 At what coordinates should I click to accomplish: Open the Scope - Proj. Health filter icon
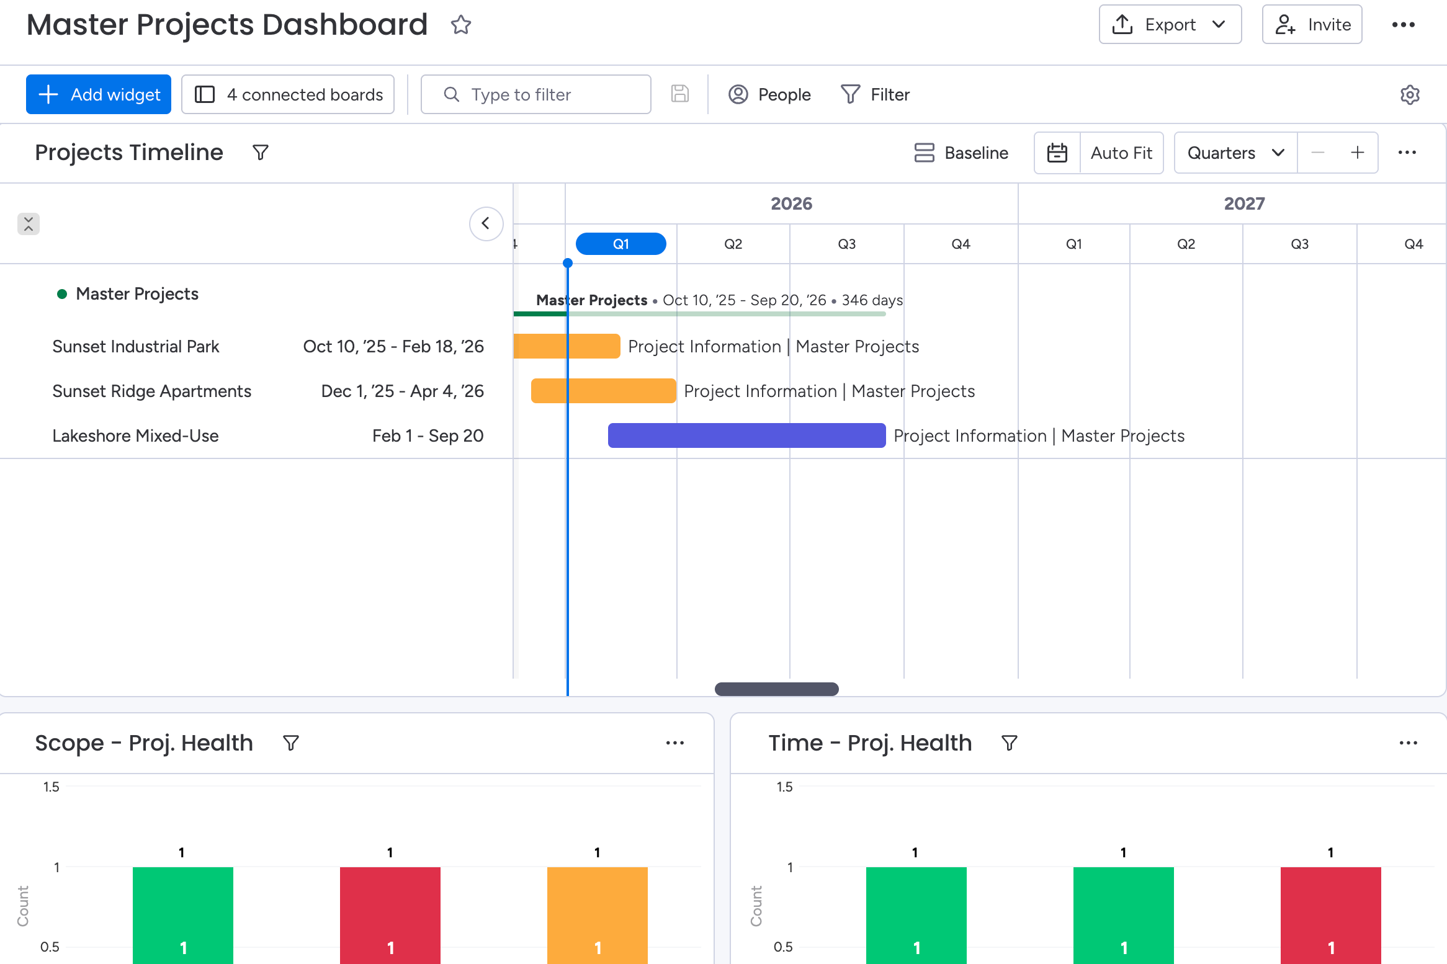click(291, 743)
